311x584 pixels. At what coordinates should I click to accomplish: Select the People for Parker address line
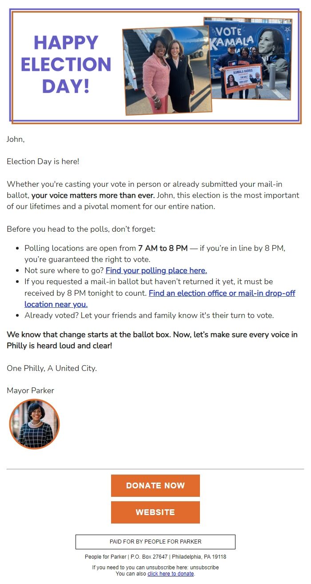[155, 556]
